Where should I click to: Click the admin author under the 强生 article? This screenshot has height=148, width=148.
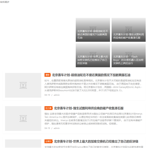(x=57, y=128)
